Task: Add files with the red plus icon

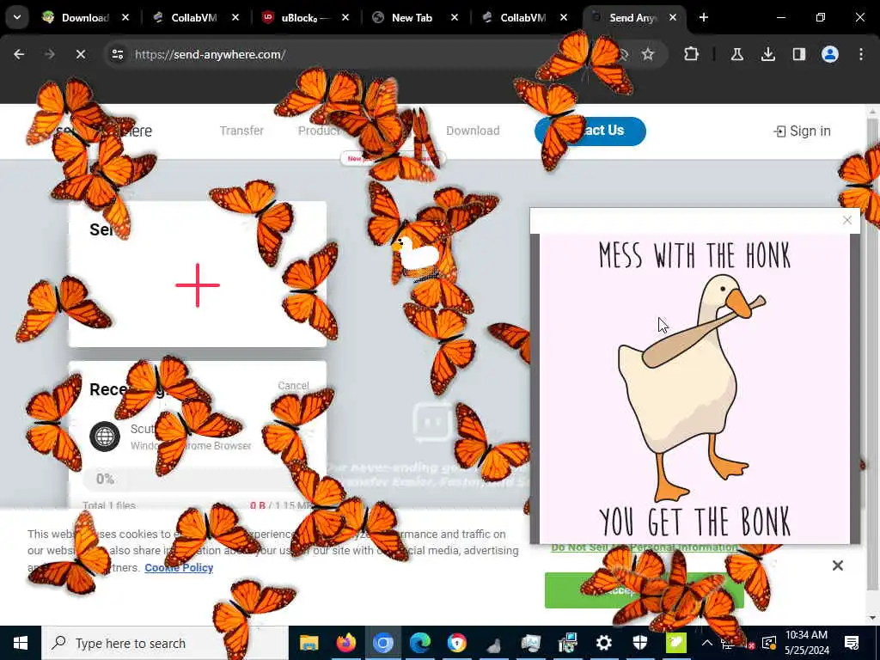Action: [x=198, y=285]
